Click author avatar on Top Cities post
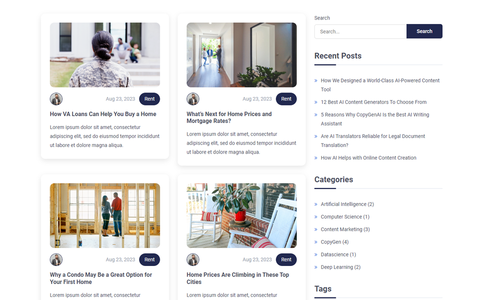This screenshot has height=300, width=483. [x=193, y=259]
